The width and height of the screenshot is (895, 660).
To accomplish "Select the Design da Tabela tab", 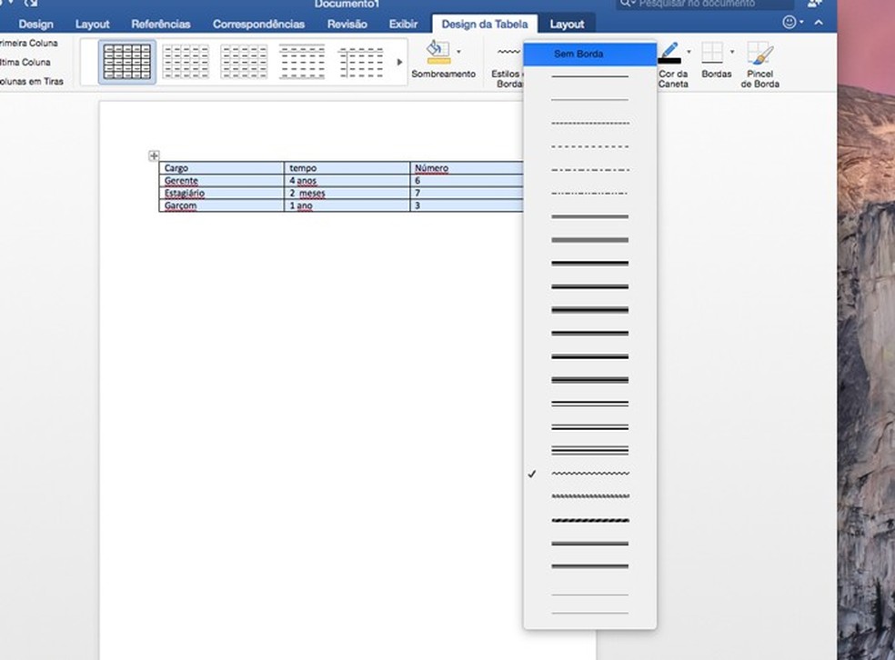I will click(485, 24).
